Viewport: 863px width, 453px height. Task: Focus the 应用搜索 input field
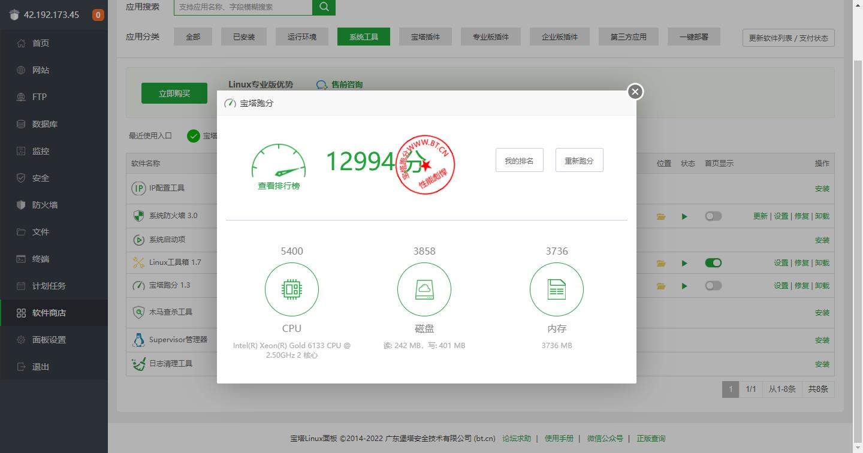coord(243,7)
